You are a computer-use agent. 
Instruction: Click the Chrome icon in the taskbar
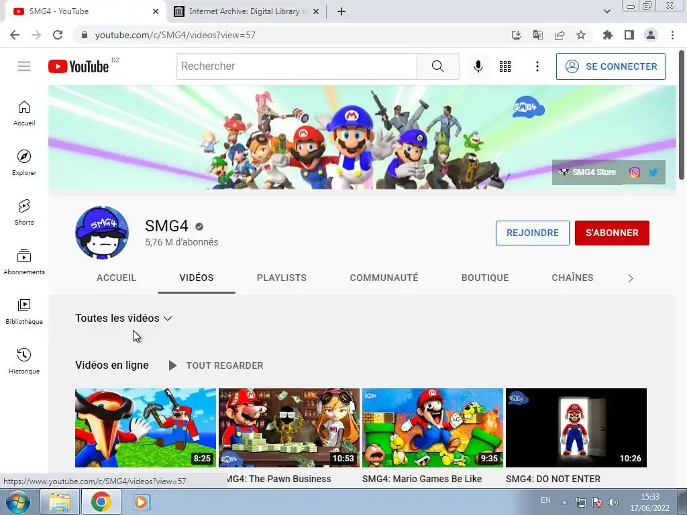[101, 502]
